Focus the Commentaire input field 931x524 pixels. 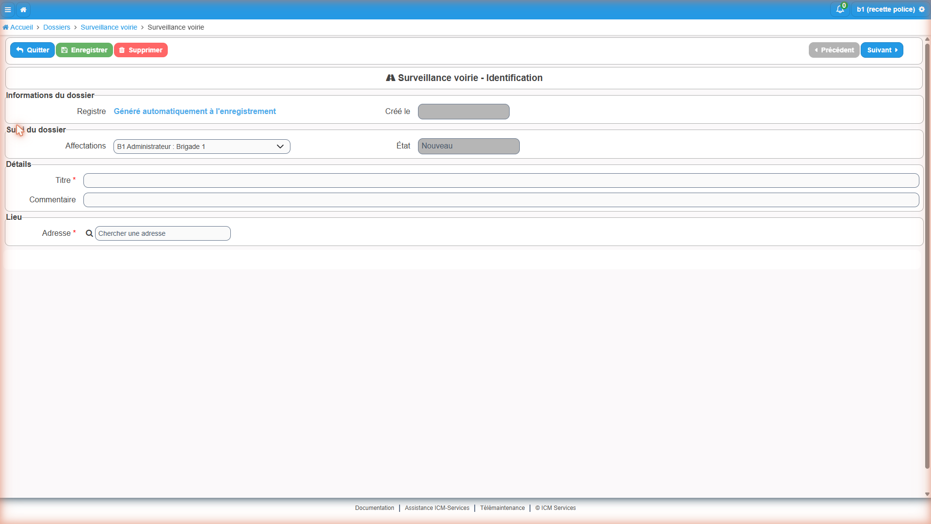(501, 200)
